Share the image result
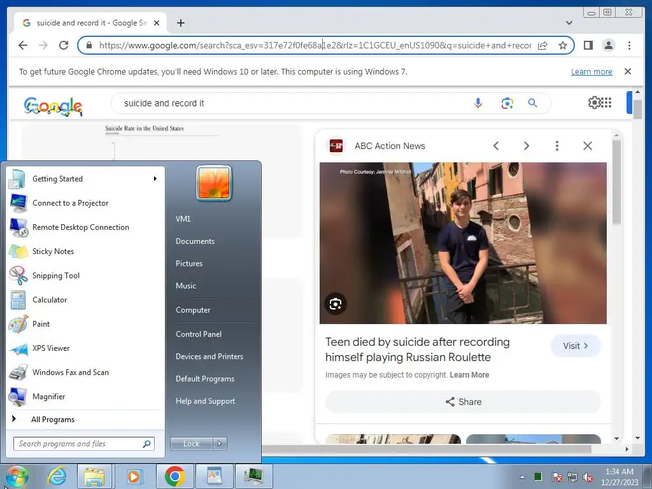 pos(464,402)
